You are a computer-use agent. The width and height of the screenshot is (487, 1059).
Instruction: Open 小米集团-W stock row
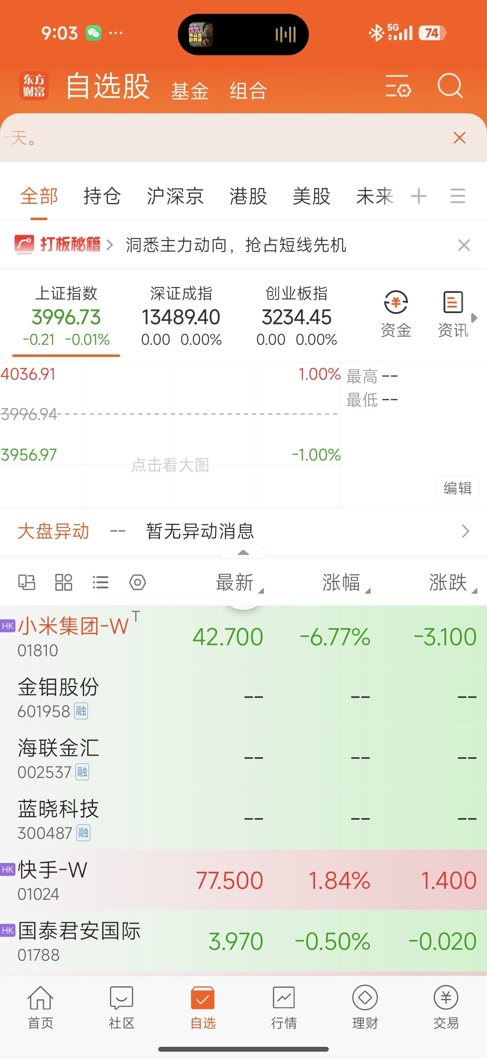tap(243, 636)
